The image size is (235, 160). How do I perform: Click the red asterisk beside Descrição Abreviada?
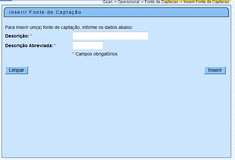[x=55, y=46]
